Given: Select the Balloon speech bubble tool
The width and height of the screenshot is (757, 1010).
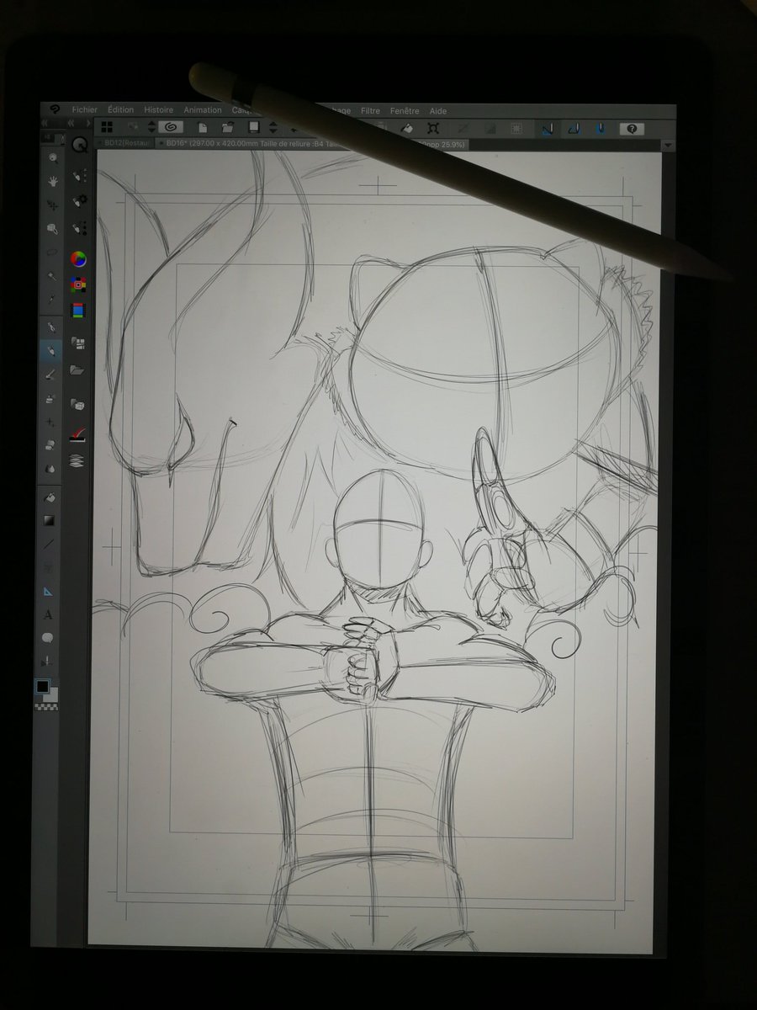Looking at the screenshot, I should [x=49, y=639].
